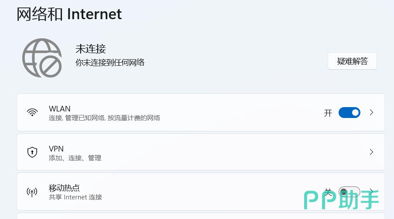The width and height of the screenshot is (394, 219).
Task: Click the 共享 Internet 连接 hotspot subtitle
Action: tap(75, 197)
